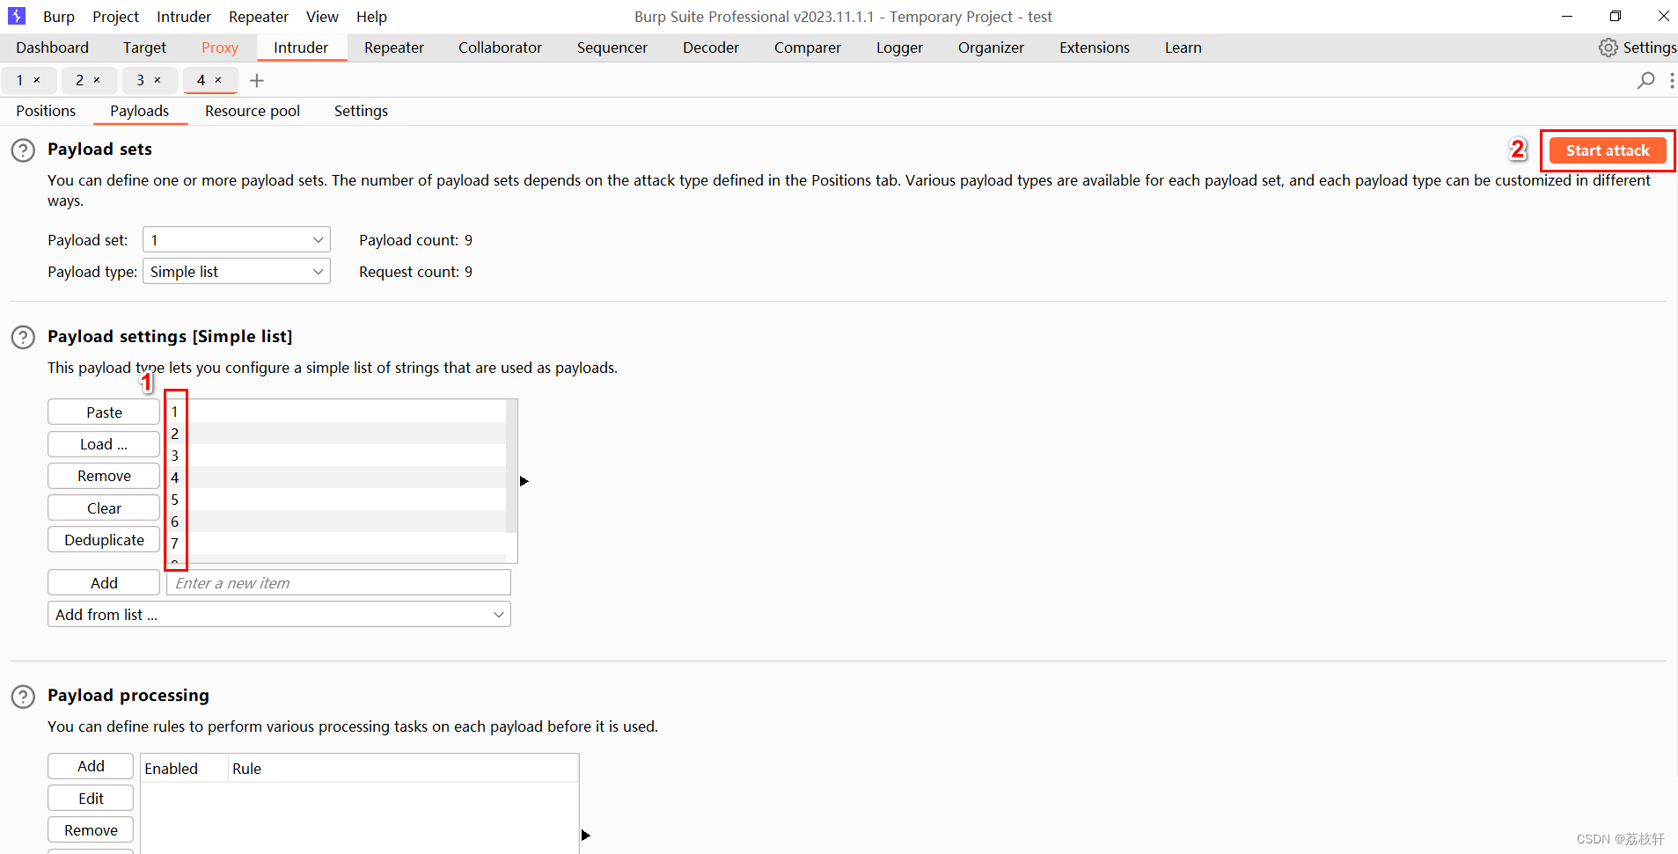Select payload item 7 in list

(336, 544)
